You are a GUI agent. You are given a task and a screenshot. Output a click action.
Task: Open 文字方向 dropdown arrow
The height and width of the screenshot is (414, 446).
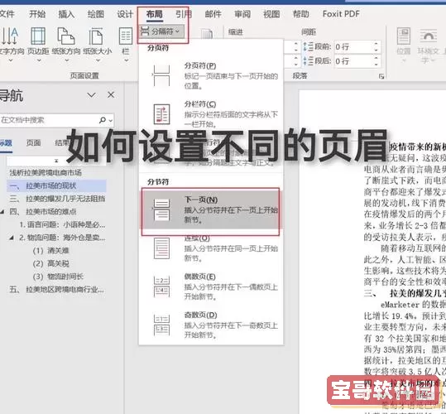pyautogui.click(x=10, y=60)
